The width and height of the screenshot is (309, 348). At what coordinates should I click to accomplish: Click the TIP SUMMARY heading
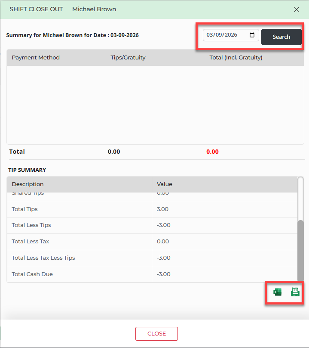coord(27,170)
